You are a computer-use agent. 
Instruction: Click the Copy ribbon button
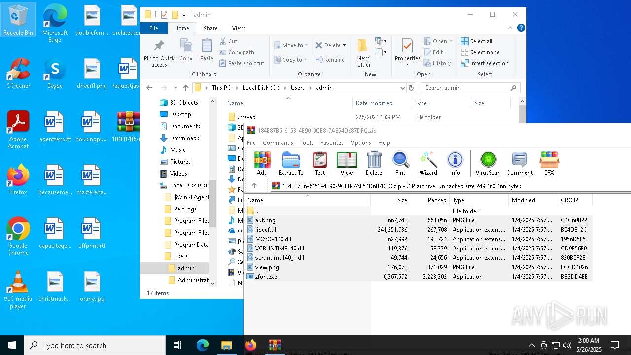(186, 50)
